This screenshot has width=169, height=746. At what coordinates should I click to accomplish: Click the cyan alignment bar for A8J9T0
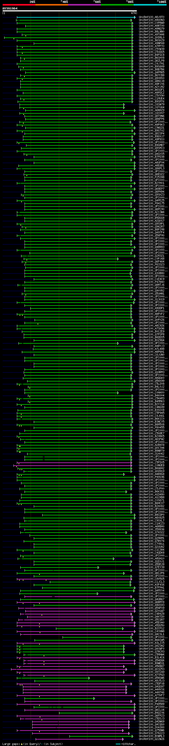76,17
